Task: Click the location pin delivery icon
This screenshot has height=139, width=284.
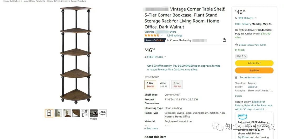Action: pyautogui.click(x=236, y=45)
